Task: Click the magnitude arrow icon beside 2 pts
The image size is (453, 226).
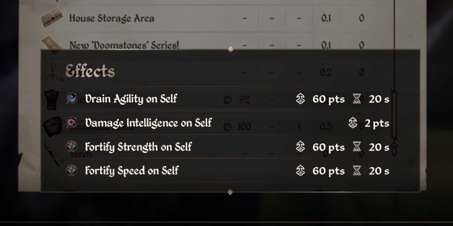Action: click(x=353, y=123)
